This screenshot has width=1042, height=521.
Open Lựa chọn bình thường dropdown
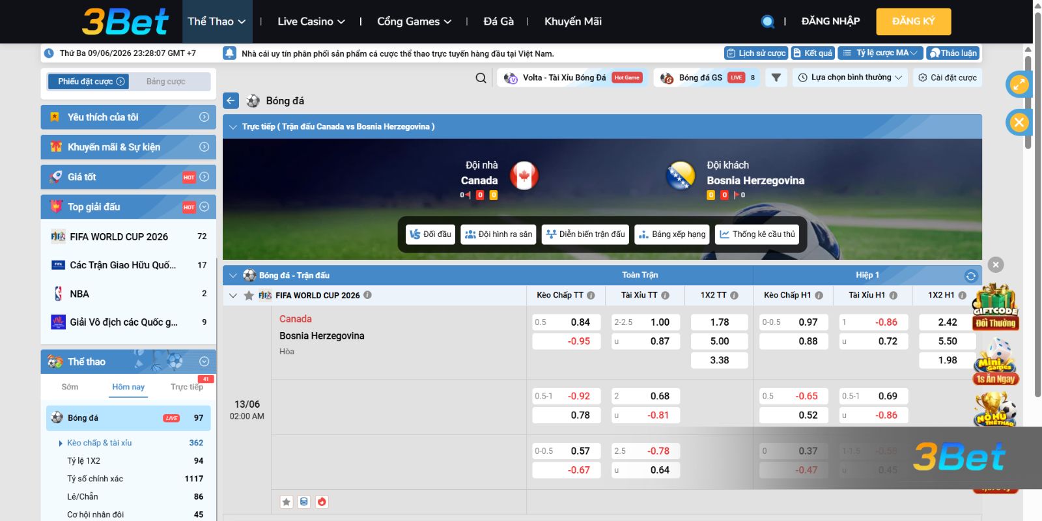[850, 77]
